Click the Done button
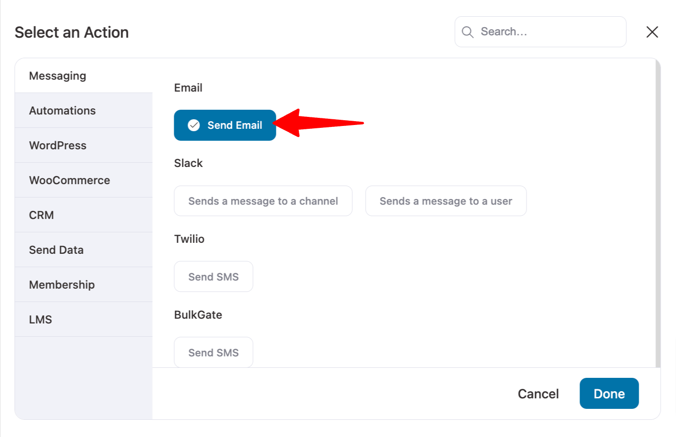Viewport: 676px width, 437px height. [x=609, y=394]
